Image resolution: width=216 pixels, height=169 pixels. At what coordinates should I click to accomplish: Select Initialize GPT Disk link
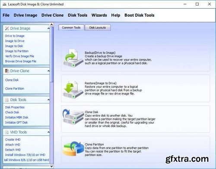[16, 123]
